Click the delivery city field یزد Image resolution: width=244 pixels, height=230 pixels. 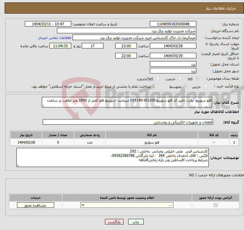tap(173, 71)
